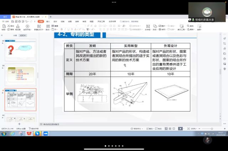Viewport: 228px width, 151px height.
Task: Switch to the 设计 (Design) ribbon tab
Action: [x=55, y=21]
